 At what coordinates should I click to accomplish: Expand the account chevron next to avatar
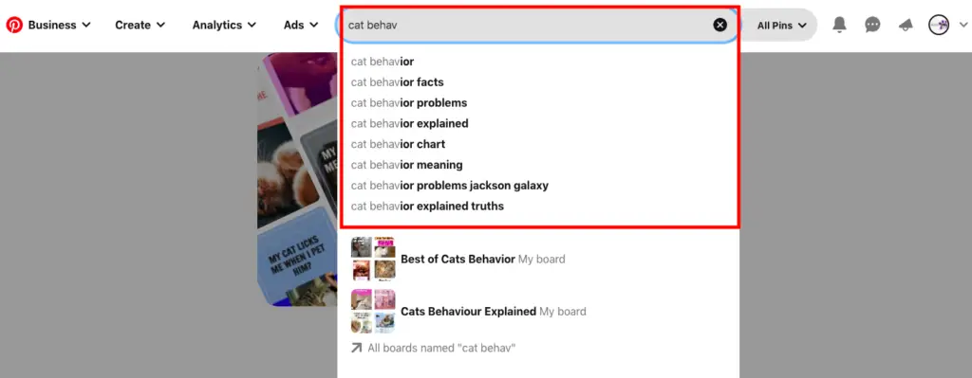click(x=963, y=25)
